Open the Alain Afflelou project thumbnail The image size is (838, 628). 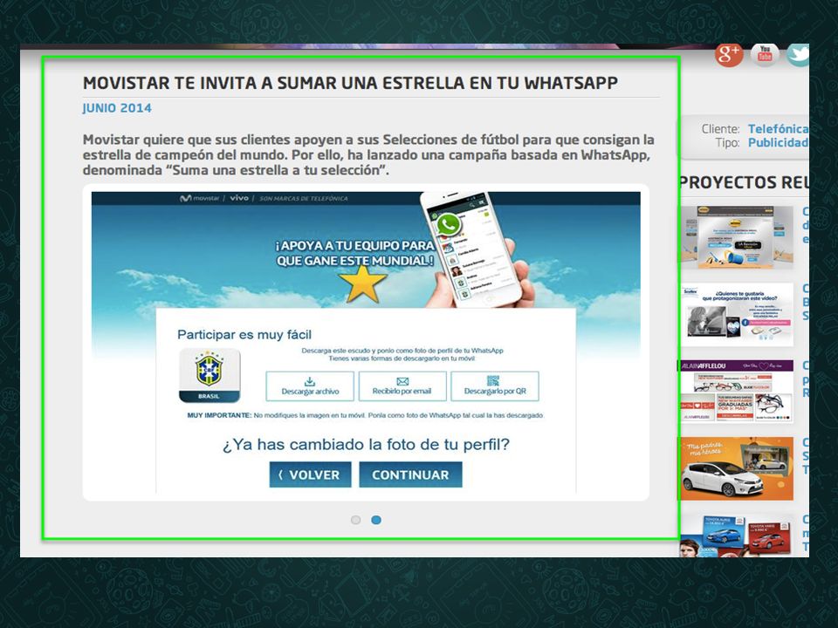click(737, 392)
